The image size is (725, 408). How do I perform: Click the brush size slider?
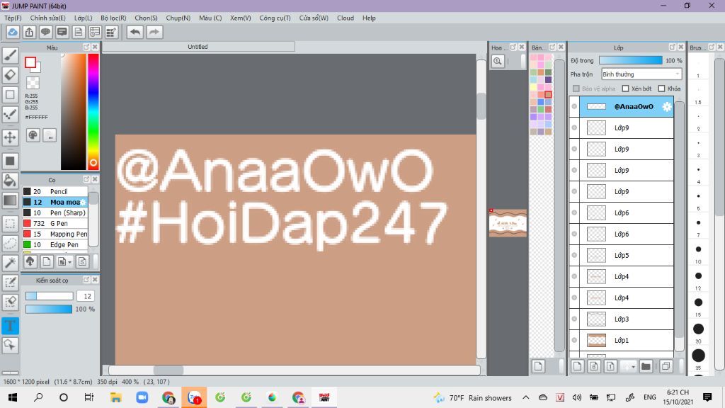tap(49, 296)
